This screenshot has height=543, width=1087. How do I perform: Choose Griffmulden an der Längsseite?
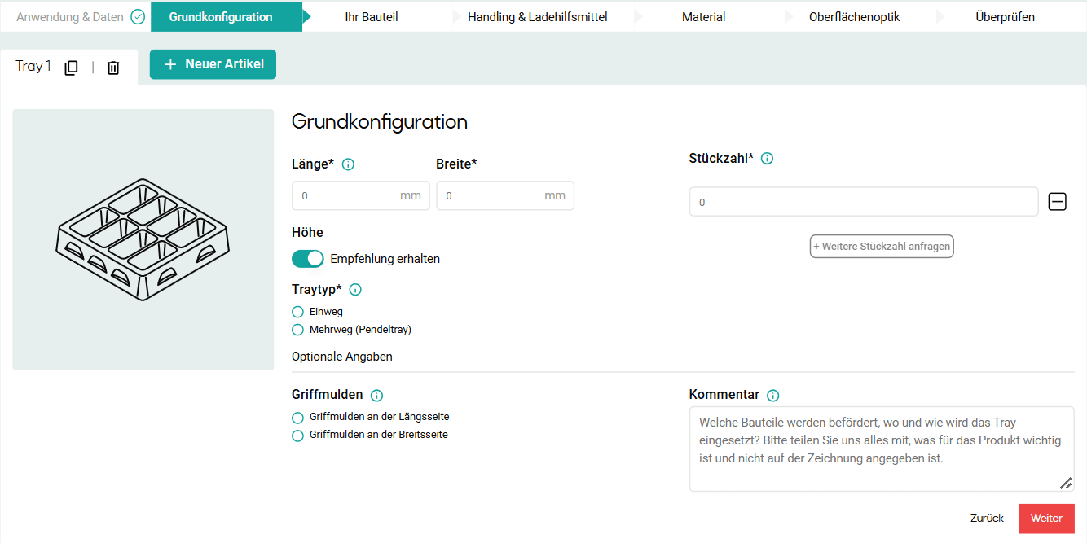297,417
